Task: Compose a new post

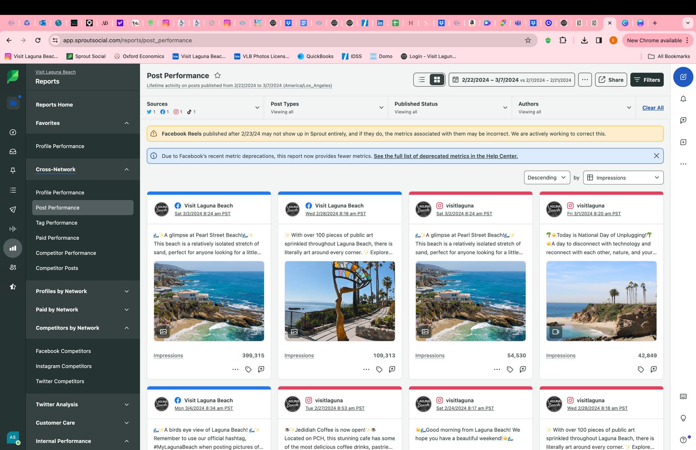Action: click(x=683, y=77)
